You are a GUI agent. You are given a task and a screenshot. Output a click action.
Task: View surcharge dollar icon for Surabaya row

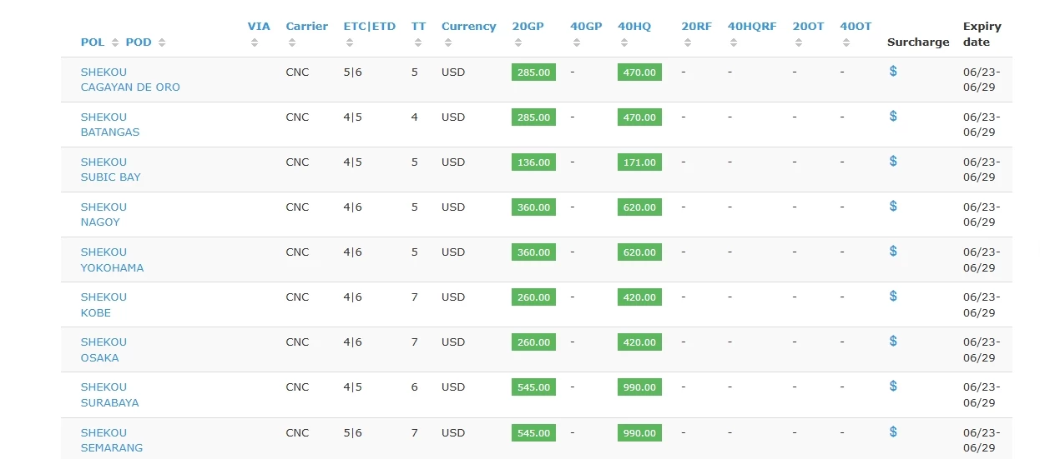pos(893,387)
